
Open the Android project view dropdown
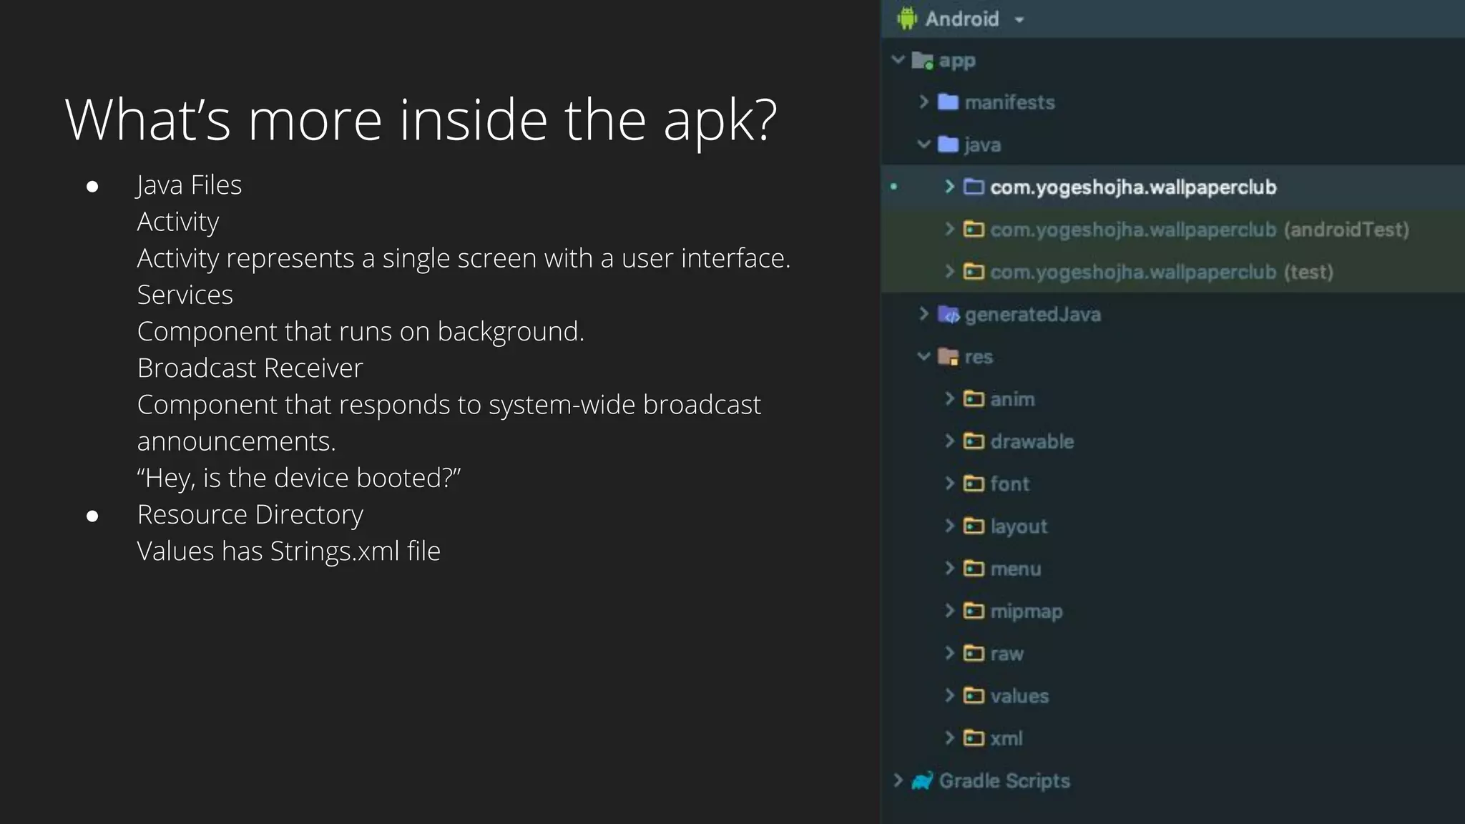coord(1019,19)
